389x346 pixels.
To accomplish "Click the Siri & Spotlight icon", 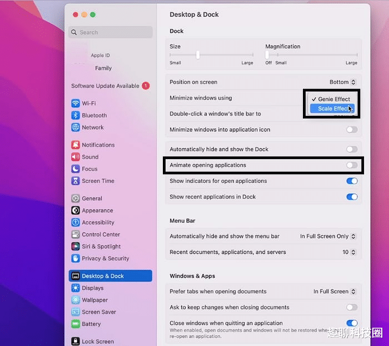I will tap(76, 246).
